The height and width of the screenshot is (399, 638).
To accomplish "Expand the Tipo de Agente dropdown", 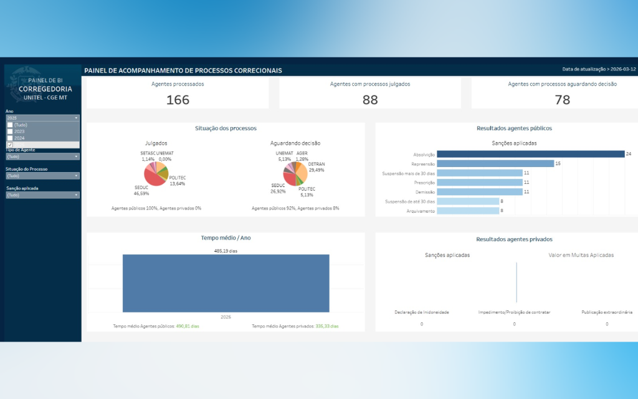I will [42, 156].
